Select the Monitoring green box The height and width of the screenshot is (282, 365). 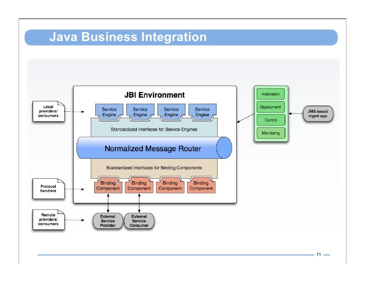pyautogui.click(x=271, y=133)
